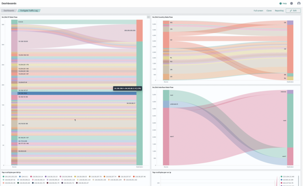303x186 pixels.
Task: Select the 216.58.206.10 legend label
Action: (x=54, y=180)
